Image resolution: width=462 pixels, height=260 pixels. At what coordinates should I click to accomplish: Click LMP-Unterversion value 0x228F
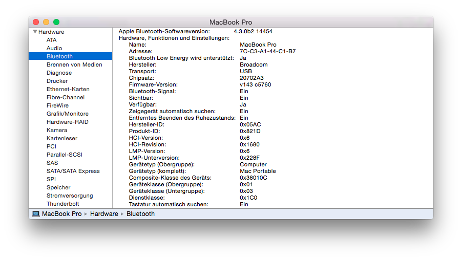click(249, 158)
